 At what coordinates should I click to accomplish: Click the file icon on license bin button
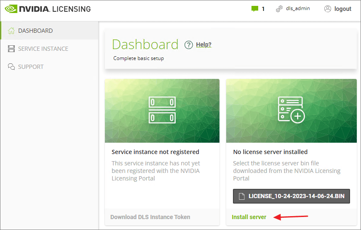coord(241,196)
